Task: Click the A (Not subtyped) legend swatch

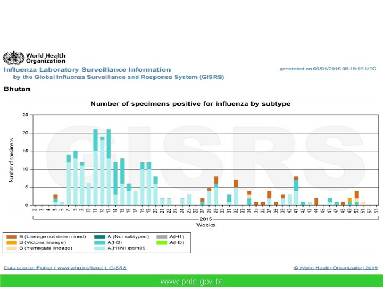Action: point(99,237)
